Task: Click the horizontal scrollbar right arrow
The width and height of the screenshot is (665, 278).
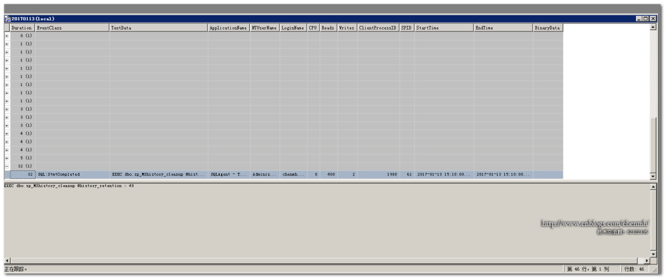Action: point(647,261)
